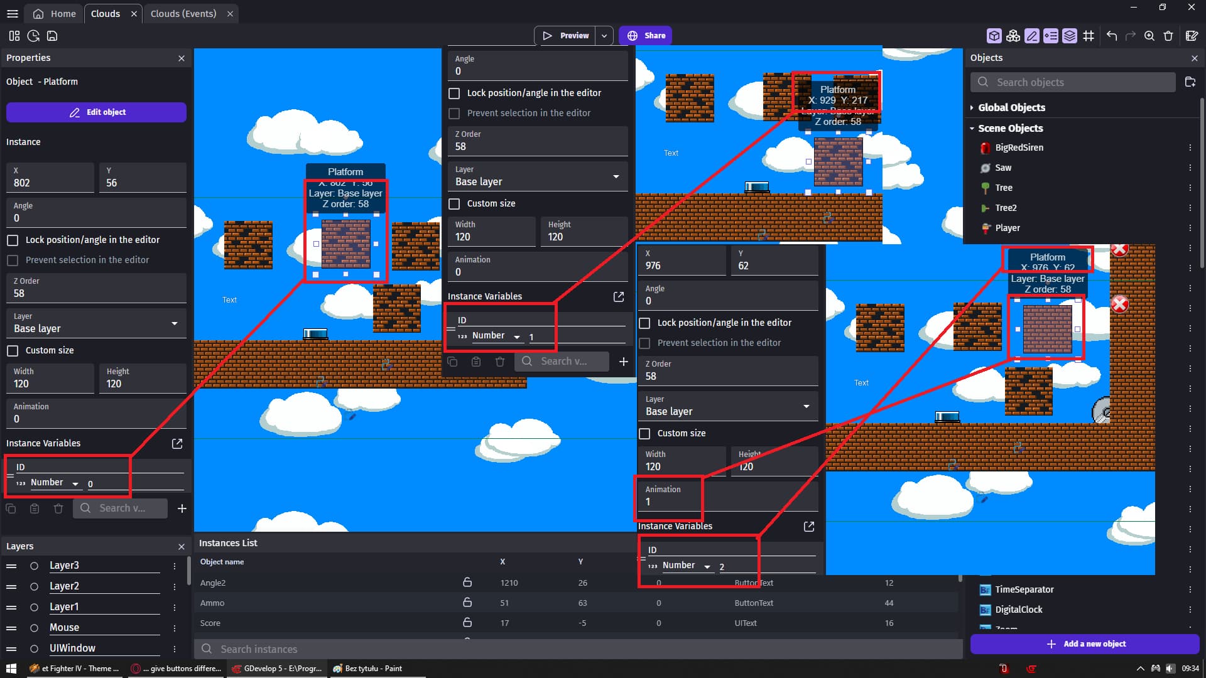Toggle the instances list toolbar icon
Screen dimensions: 1206x678
[1050, 36]
